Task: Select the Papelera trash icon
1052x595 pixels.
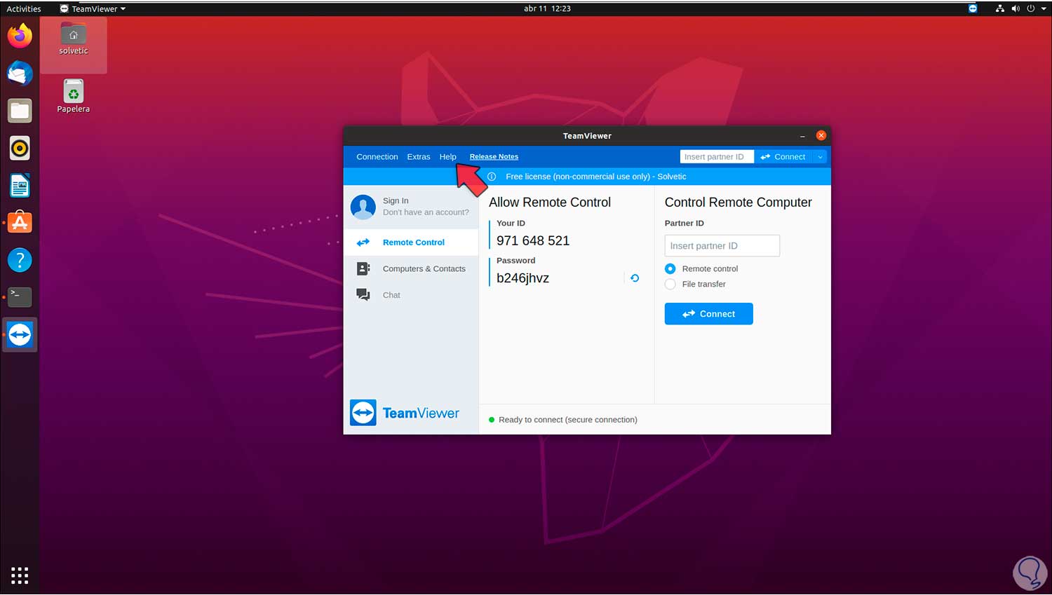Action: 74,91
